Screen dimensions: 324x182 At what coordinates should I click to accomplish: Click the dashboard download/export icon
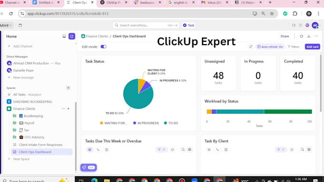coord(309,36)
